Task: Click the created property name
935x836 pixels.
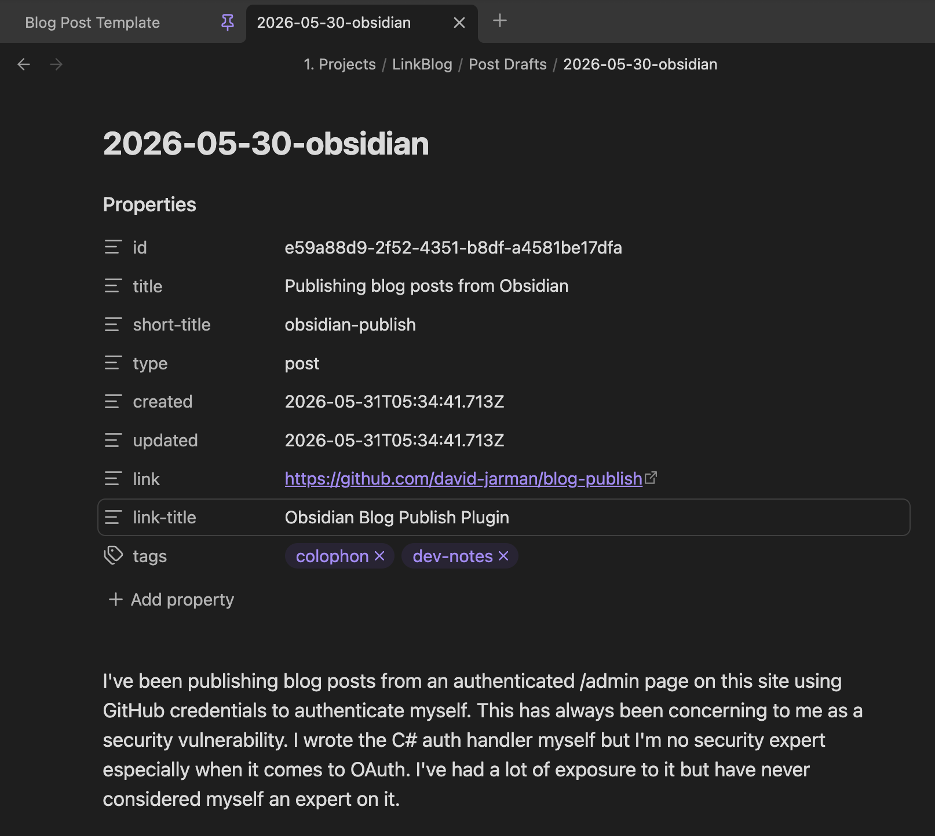Action: pos(163,402)
